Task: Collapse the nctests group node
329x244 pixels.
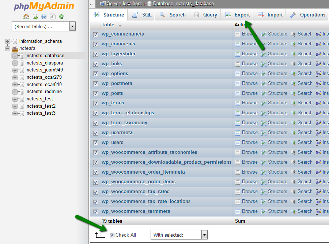Action: pos(8,49)
